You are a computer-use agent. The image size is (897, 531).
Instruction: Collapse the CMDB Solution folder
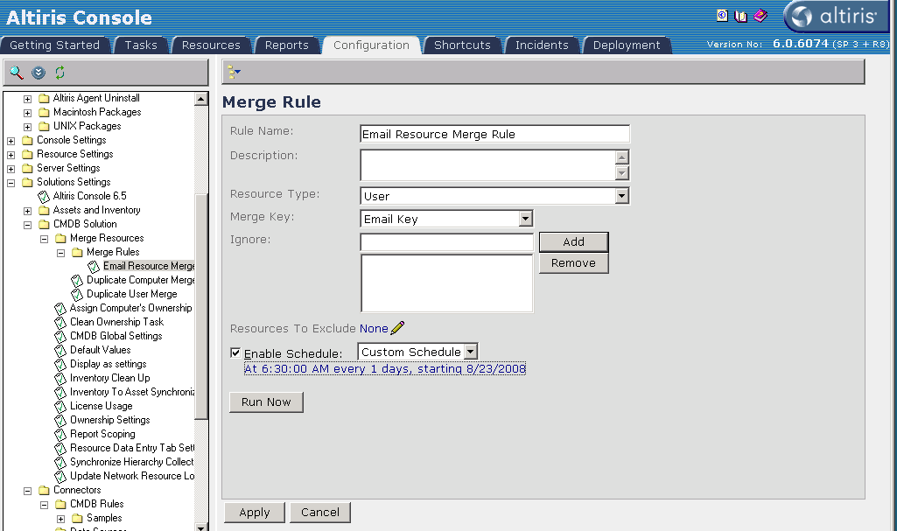pos(28,224)
